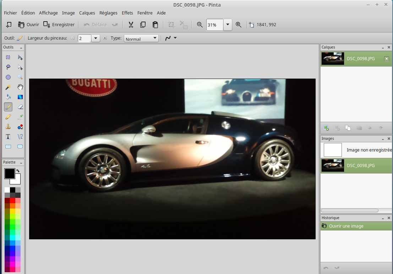Image resolution: width=393 pixels, height=274 pixels.
Task: Pick the Paint Bucket tool
Action: pos(8,97)
